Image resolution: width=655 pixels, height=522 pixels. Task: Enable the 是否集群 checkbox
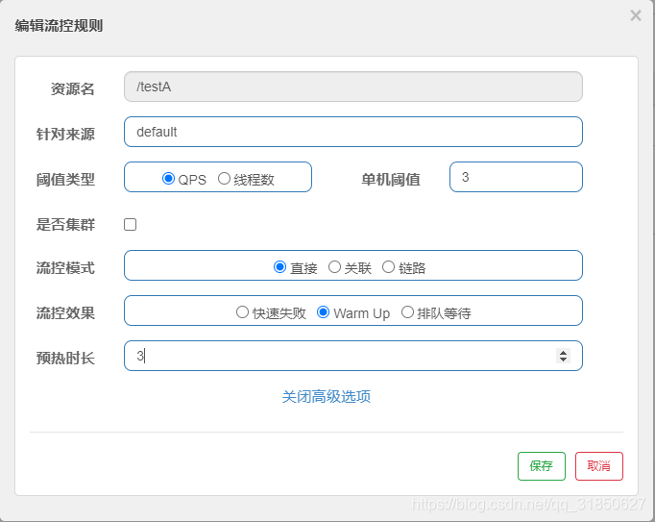[x=130, y=225]
